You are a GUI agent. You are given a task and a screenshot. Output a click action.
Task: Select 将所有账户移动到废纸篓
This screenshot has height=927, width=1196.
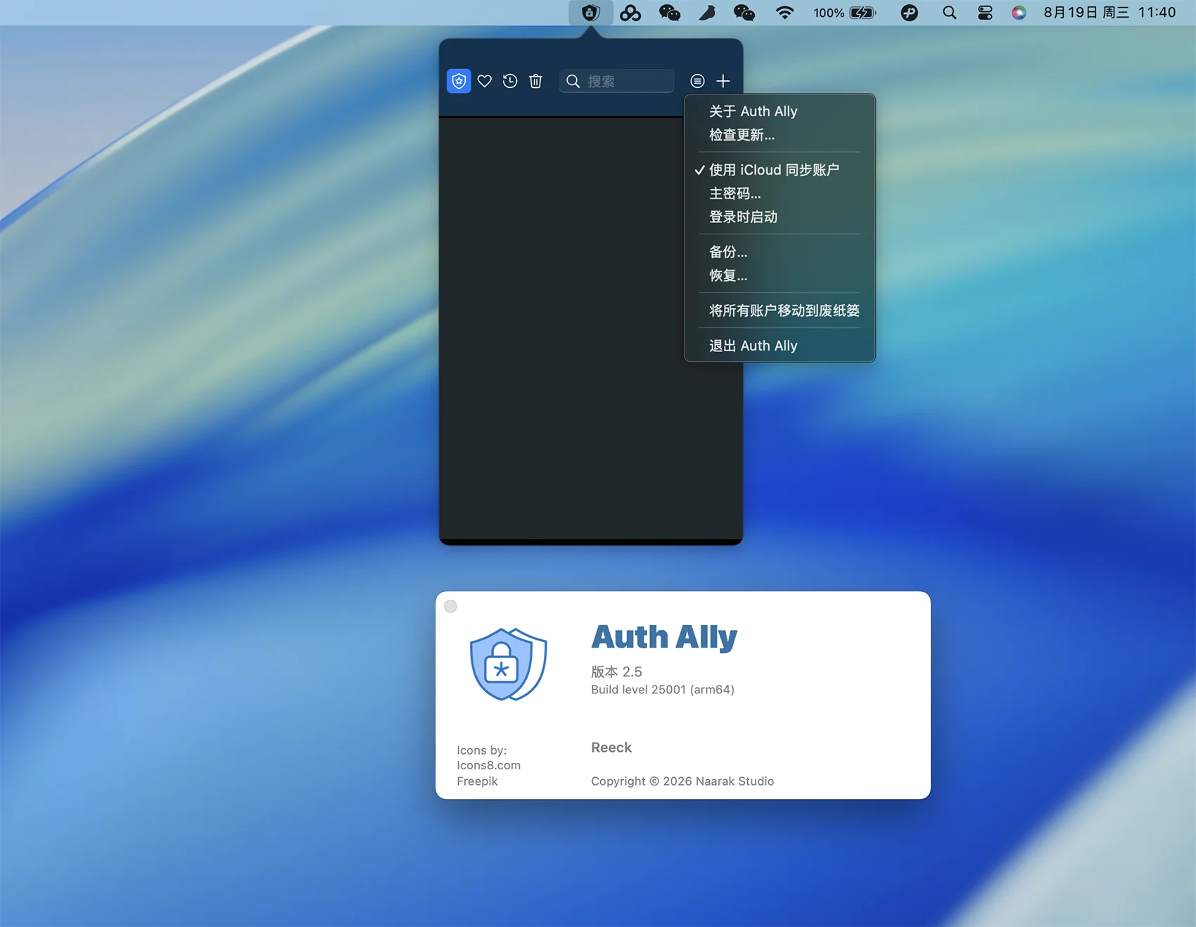(x=780, y=310)
